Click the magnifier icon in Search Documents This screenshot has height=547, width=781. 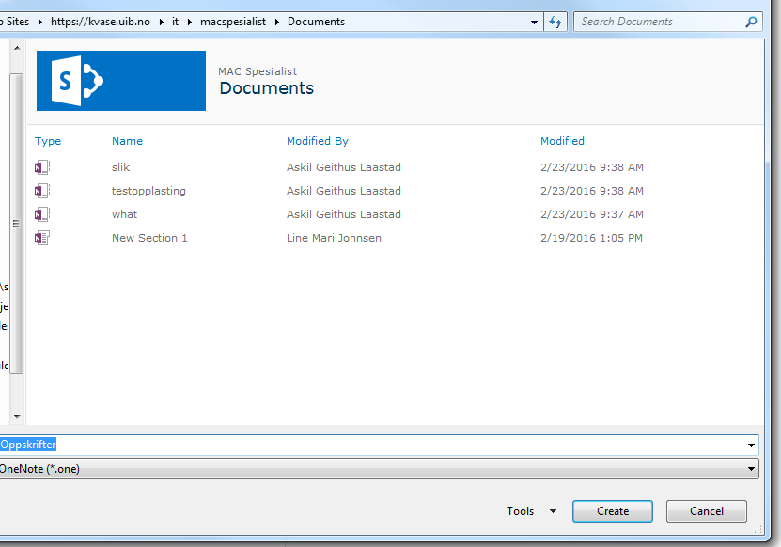click(x=751, y=22)
